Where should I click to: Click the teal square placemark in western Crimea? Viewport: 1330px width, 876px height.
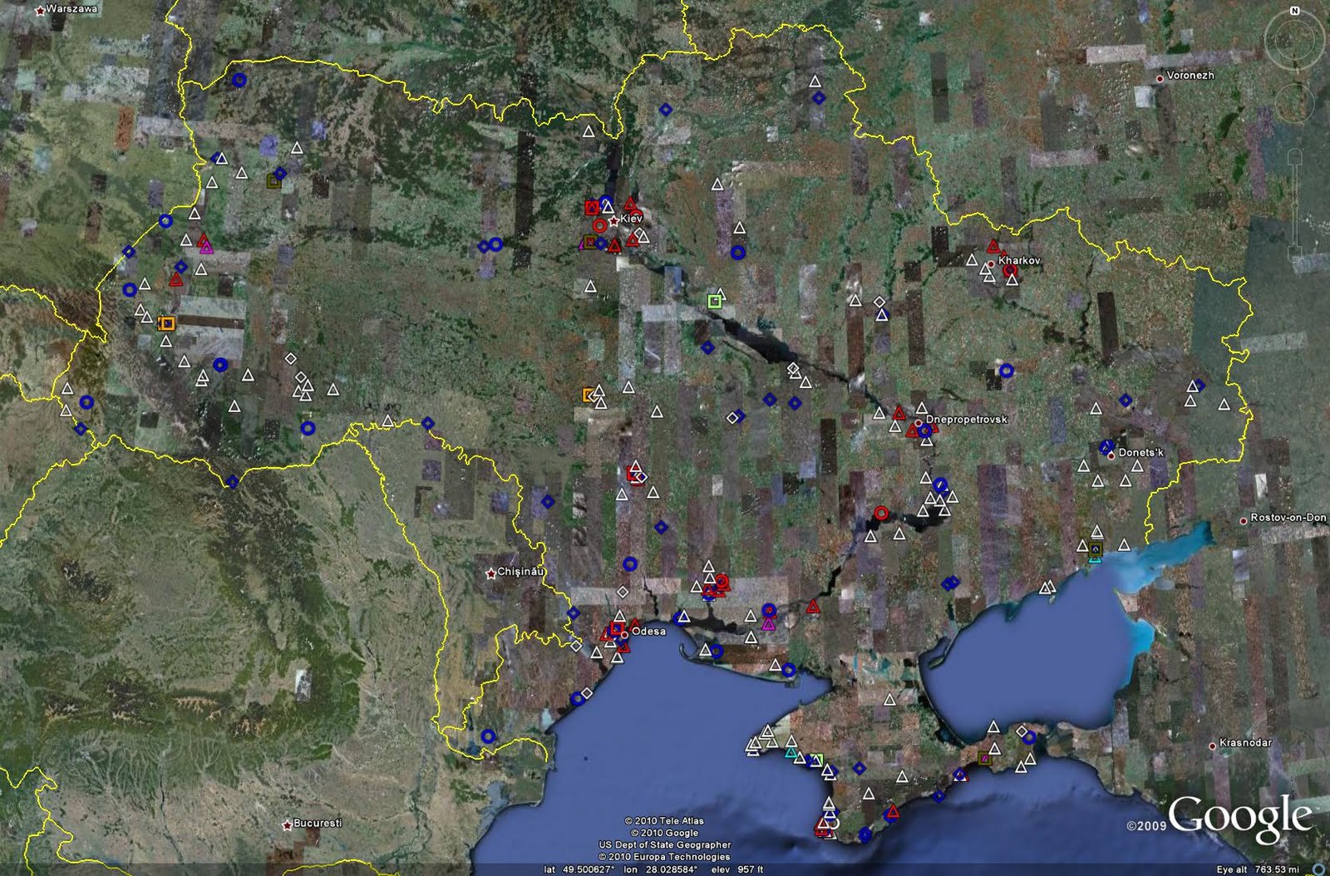tap(791, 753)
